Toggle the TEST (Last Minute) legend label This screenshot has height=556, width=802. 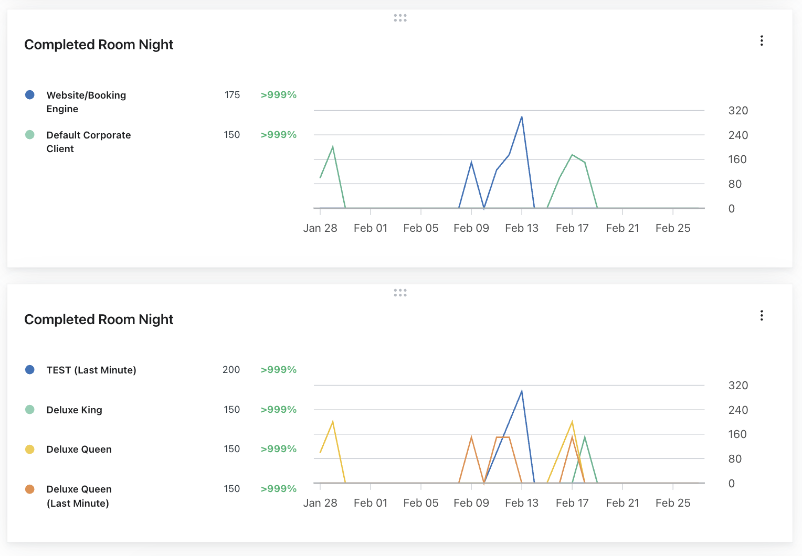(x=91, y=370)
